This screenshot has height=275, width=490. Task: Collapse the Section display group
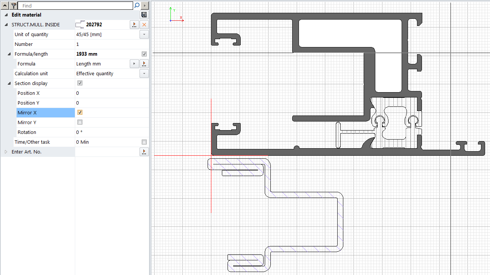point(9,83)
